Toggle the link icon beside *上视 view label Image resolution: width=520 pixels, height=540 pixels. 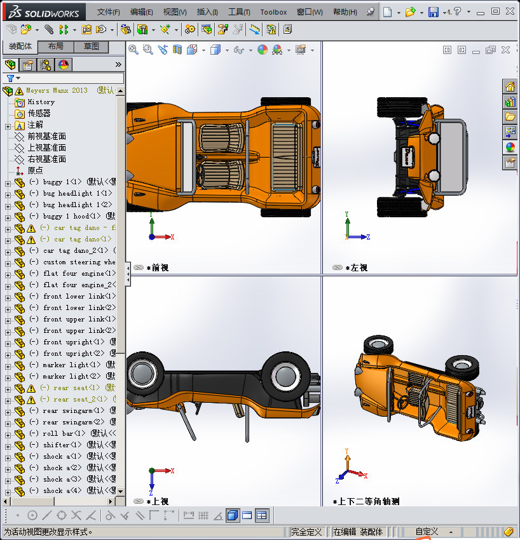click(139, 501)
